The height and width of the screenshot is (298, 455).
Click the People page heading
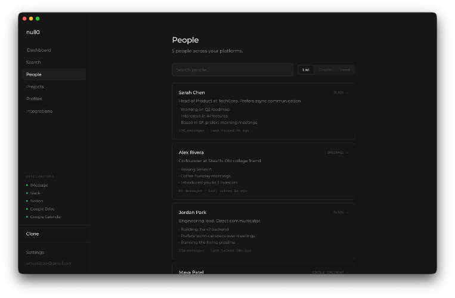coord(185,40)
